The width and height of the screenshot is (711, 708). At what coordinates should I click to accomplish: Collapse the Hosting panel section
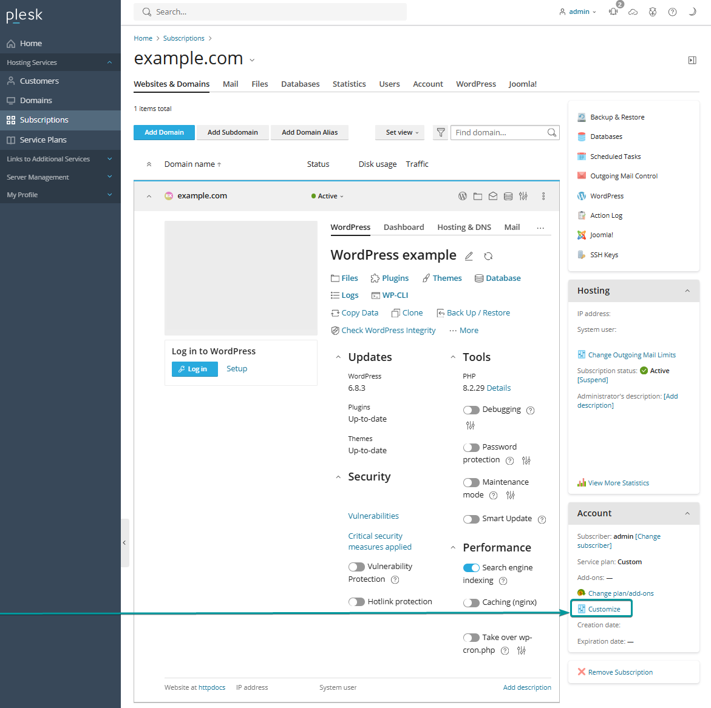point(687,291)
